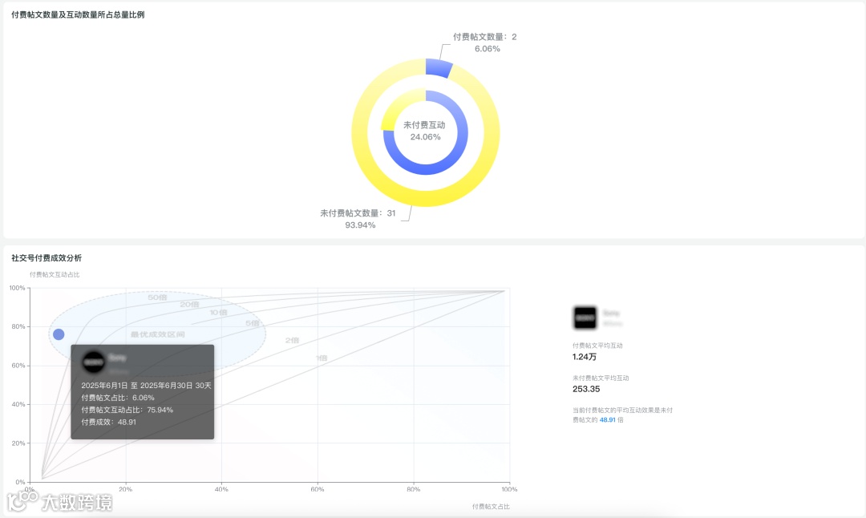Click the 社交号付费成效分析 heading
The width and height of the screenshot is (866, 518).
pyautogui.click(x=47, y=258)
